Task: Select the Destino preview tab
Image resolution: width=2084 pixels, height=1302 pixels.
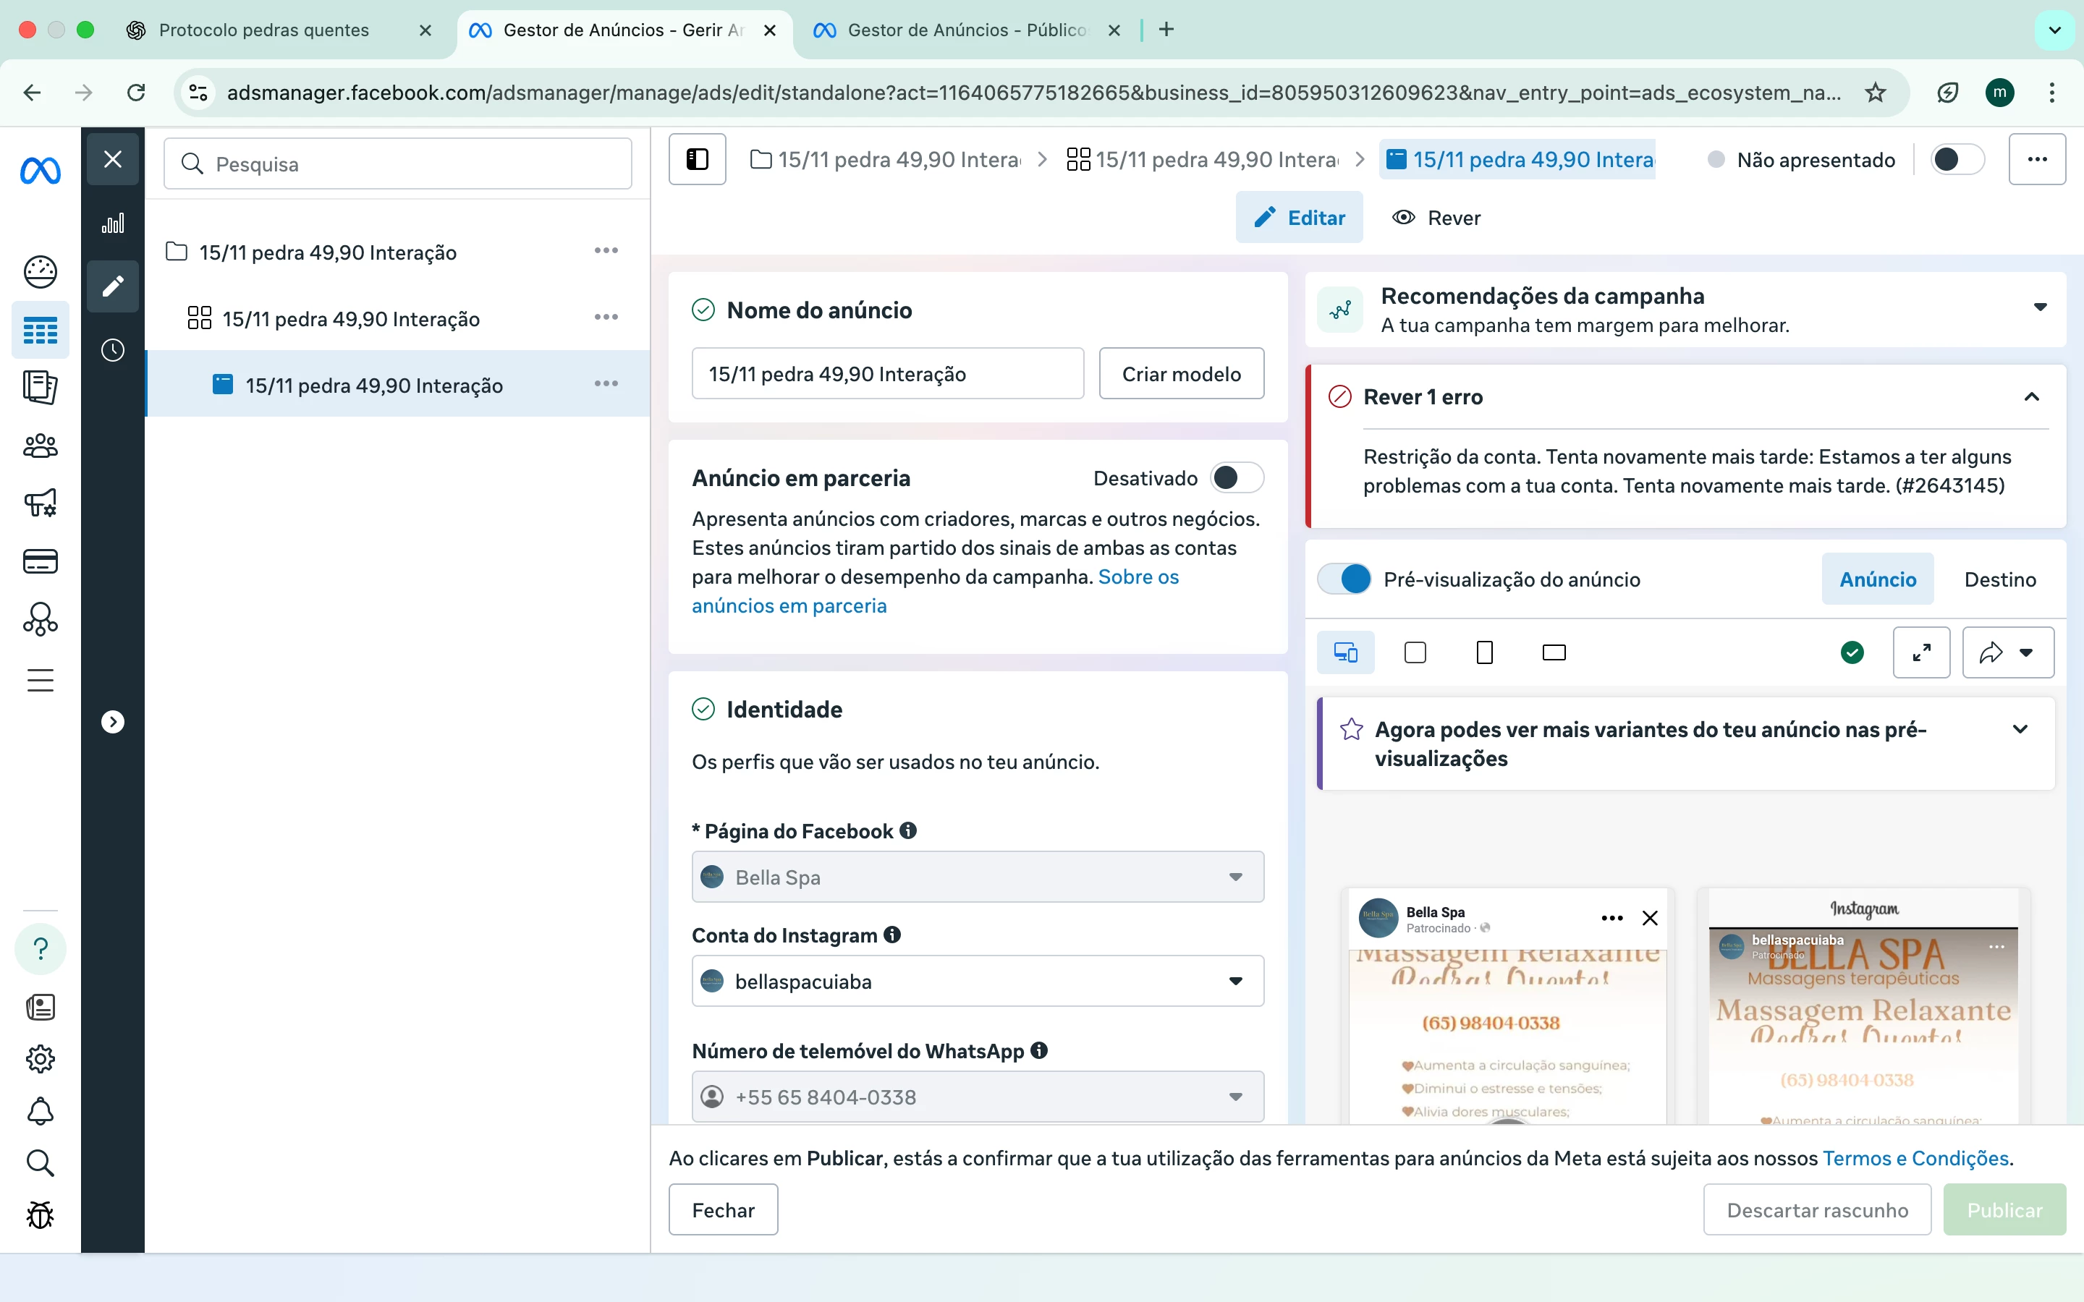Action: [x=1999, y=579]
